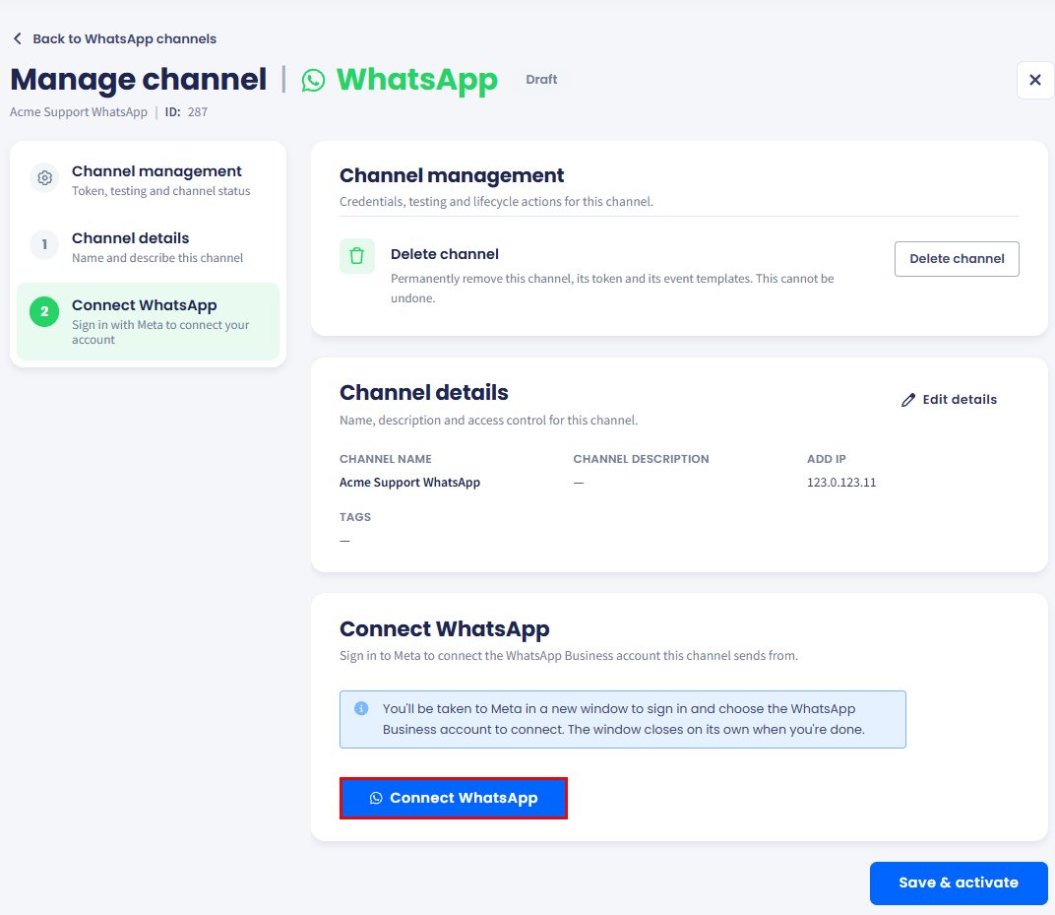The height and width of the screenshot is (915, 1055).
Task: Click the CHANNEL NAME column label
Action: tap(386, 459)
